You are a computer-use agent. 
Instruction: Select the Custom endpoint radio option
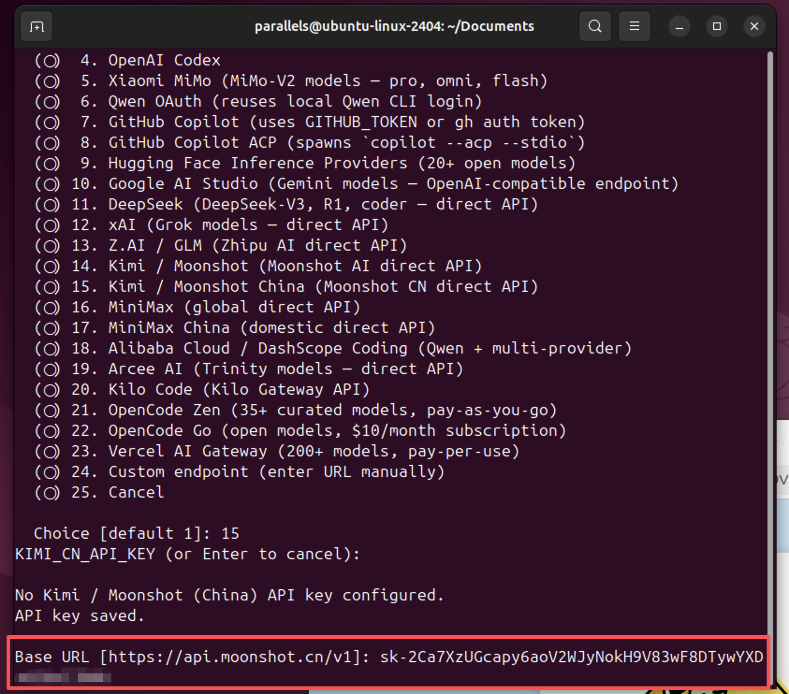point(48,472)
